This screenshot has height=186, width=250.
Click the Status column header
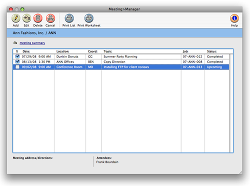211,51
